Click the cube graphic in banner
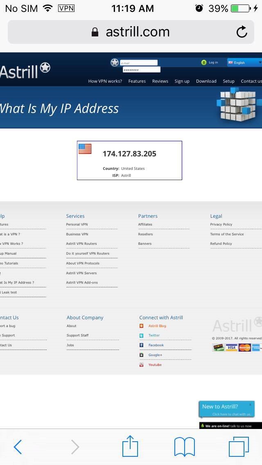Viewport: 262px width, 465px height. pyautogui.click(x=239, y=104)
